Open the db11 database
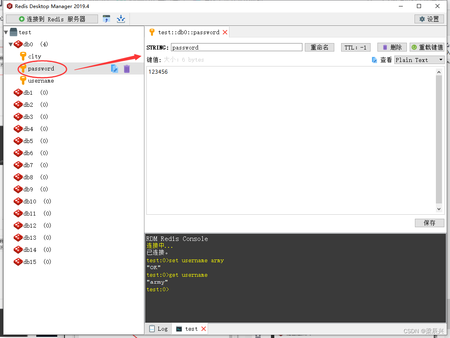Viewport: 450px width, 338px height. (x=32, y=213)
